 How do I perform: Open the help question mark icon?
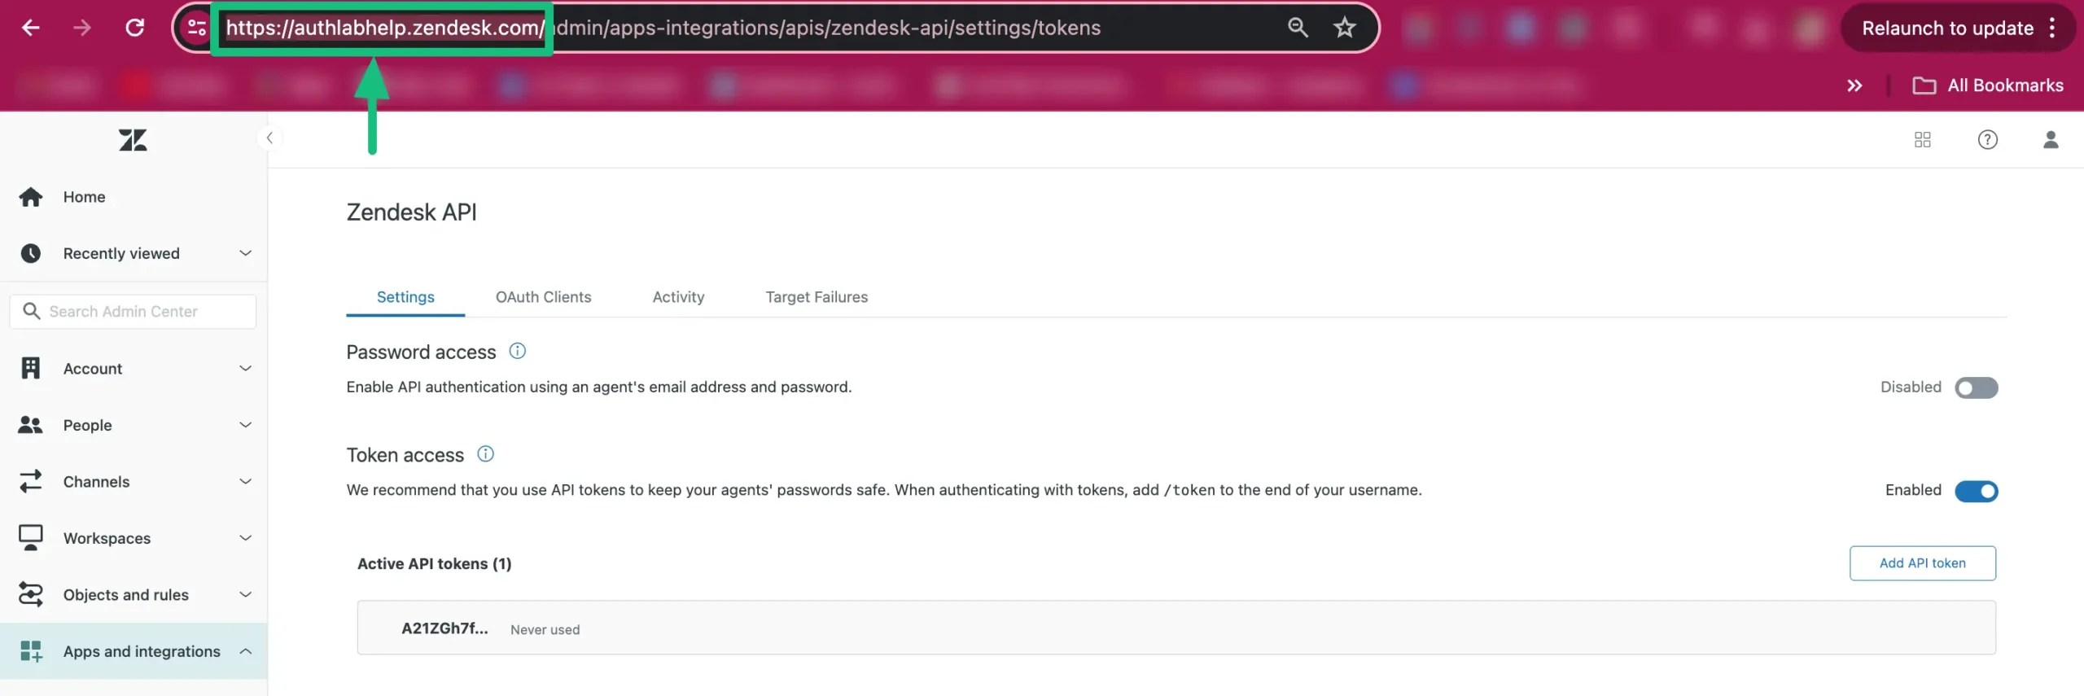pos(1988,140)
